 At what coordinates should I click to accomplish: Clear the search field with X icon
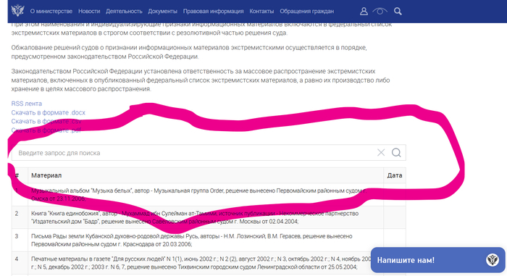(381, 152)
